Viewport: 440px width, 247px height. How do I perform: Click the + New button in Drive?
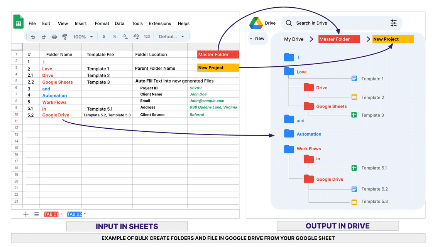pyautogui.click(x=258, y=38)
